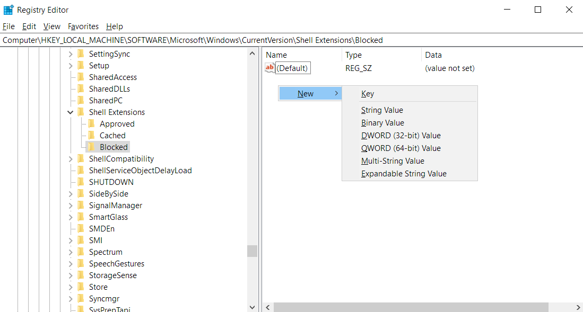Expand the SideBySide key
Screen dimensions: 583x312
[71, 193]
